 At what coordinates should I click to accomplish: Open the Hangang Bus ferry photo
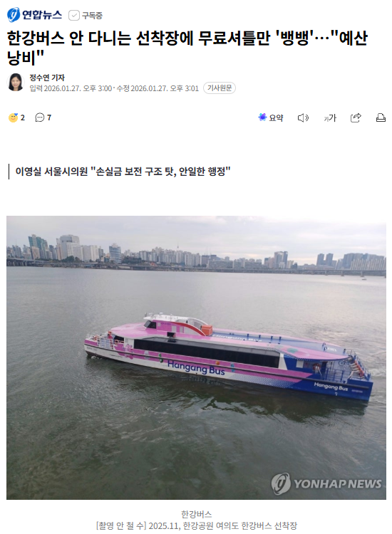point(196,357)
